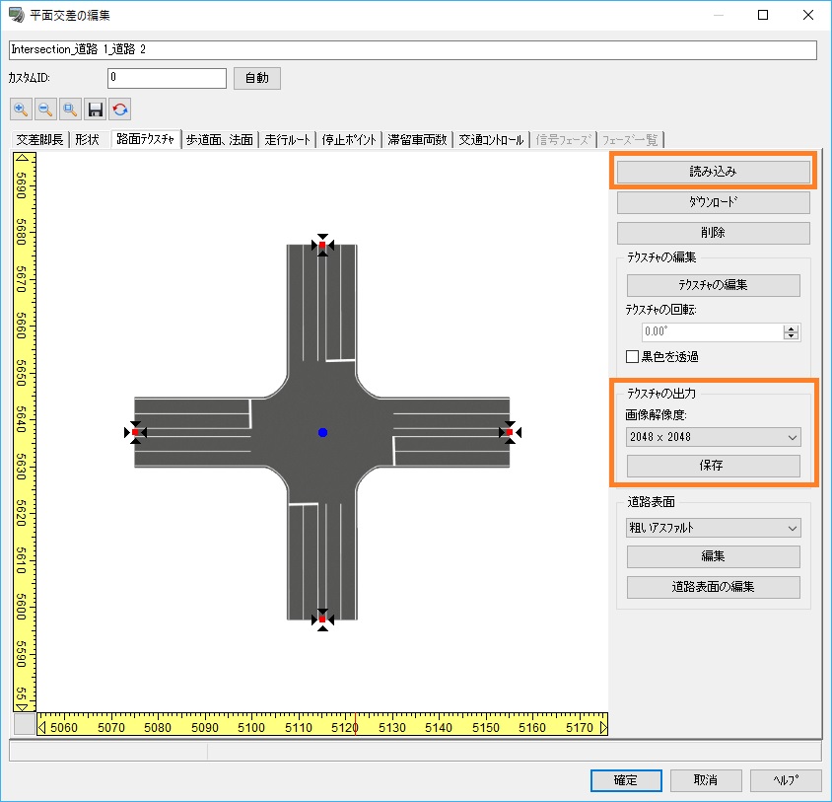Click the 自動 button next to custom ID
This screenshot has width=832, height=802.
click(x=256, y=78)
